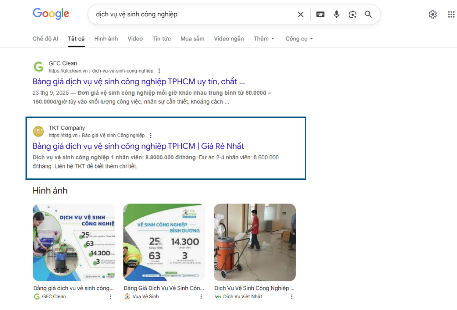
Task: Expand the Thêm dropdown menu
Action: click(264, 39)
